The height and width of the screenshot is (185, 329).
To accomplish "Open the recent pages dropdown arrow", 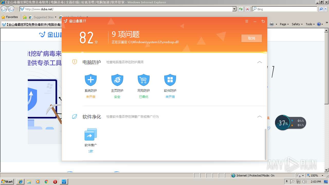I will pyautogui.click(x=17, y=9).
